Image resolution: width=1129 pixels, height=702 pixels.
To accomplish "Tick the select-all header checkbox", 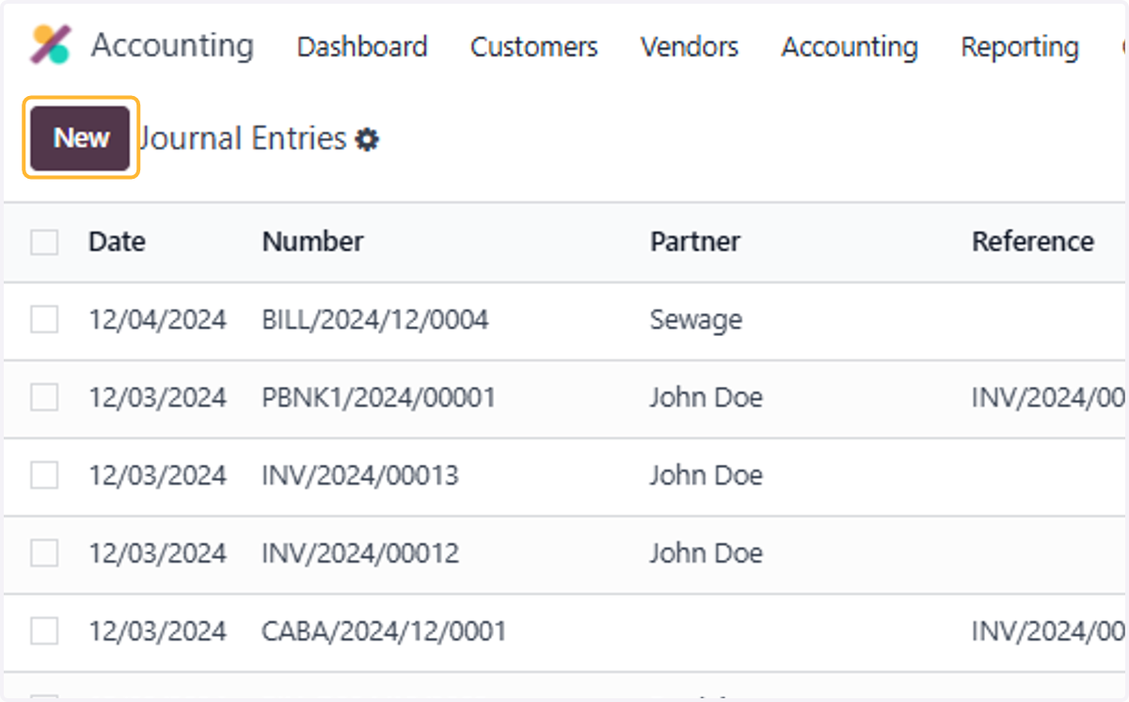I will point(44,242).
